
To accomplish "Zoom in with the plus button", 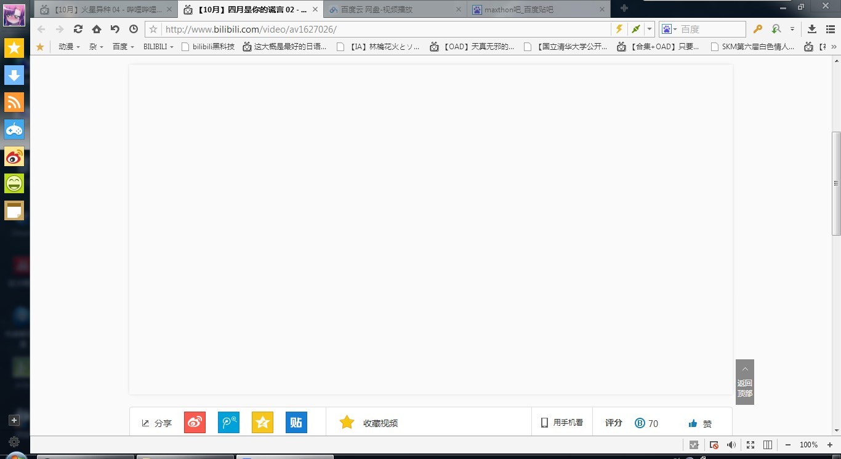I will (830, 445).
